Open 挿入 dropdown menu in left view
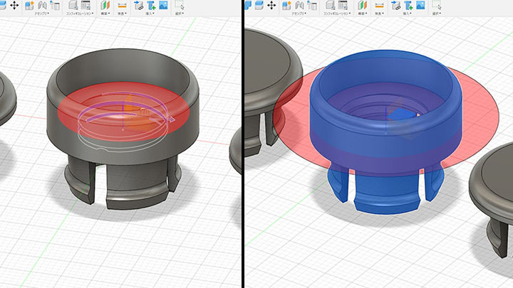The image size is (513, 288). point(149,14)
